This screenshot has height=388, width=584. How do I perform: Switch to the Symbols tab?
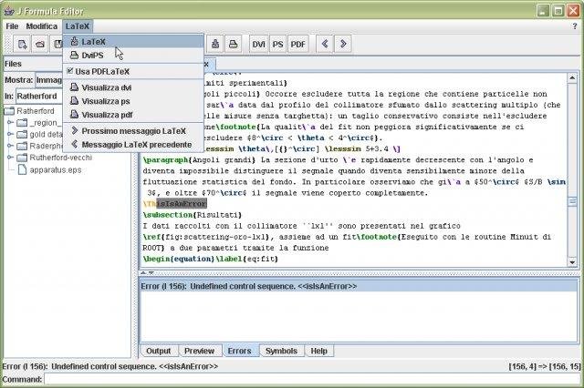pos(280,351)
